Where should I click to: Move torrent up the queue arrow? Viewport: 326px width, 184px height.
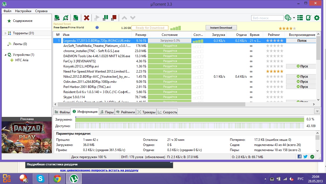[x=124, y=18]
